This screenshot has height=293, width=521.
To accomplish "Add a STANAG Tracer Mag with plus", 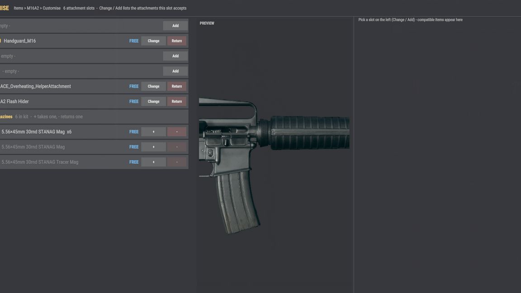I will tap(153, 162).
